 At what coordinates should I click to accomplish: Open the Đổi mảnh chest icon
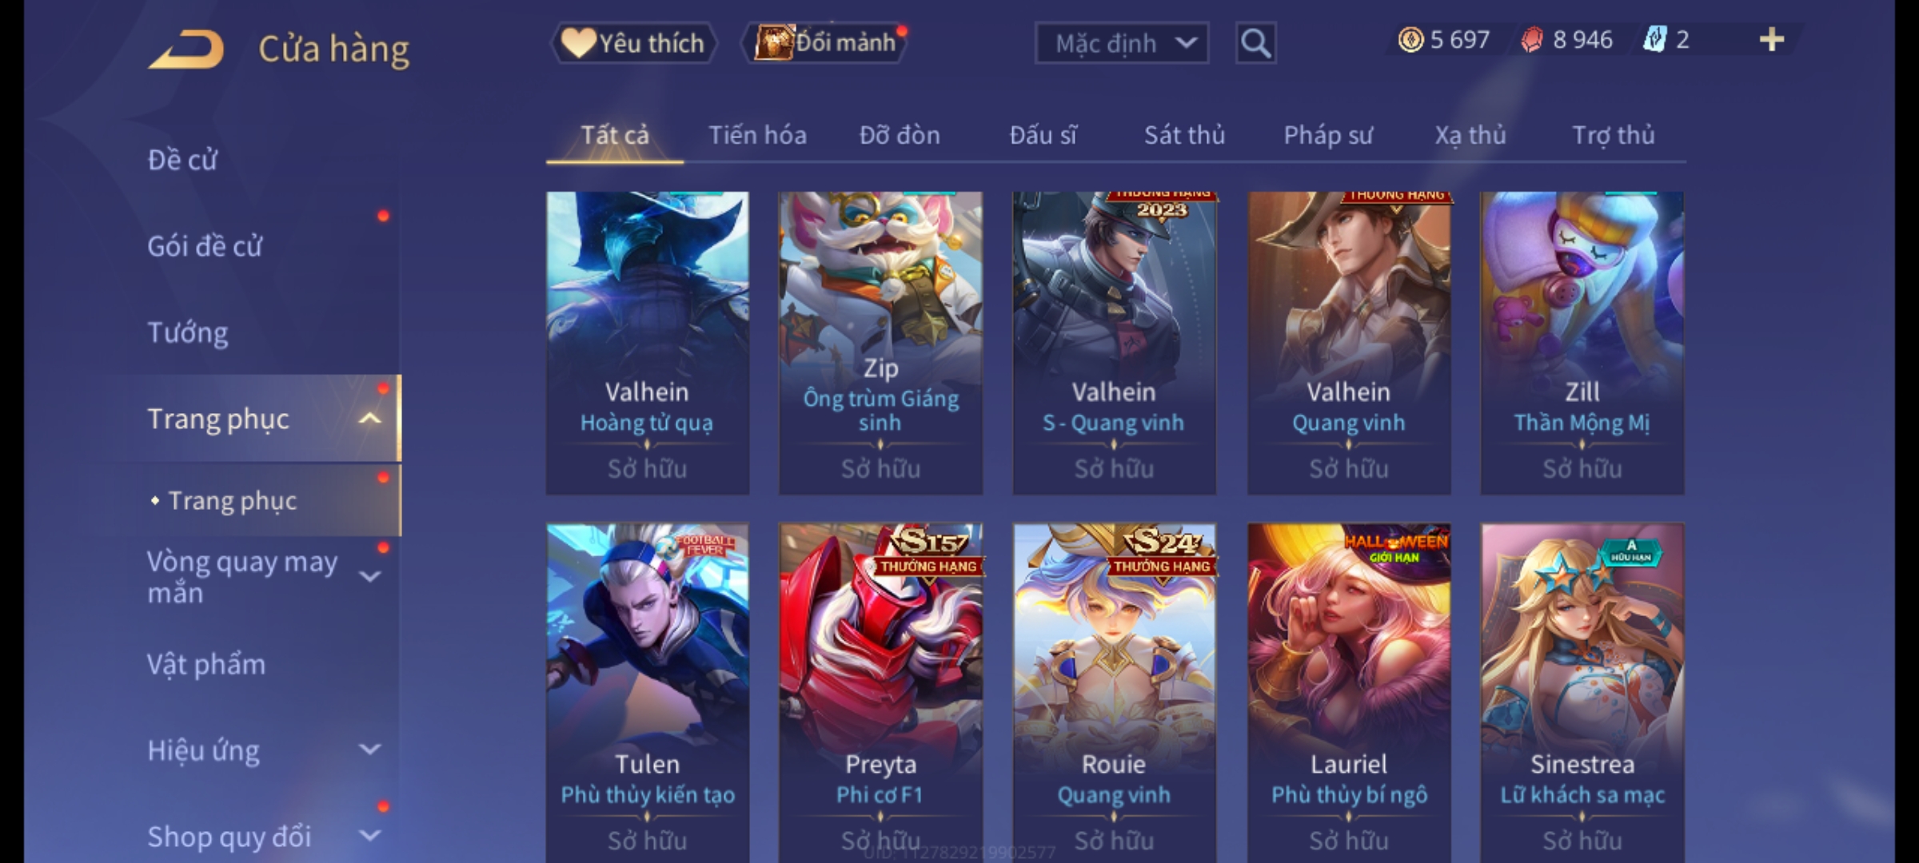coord(773,43)
